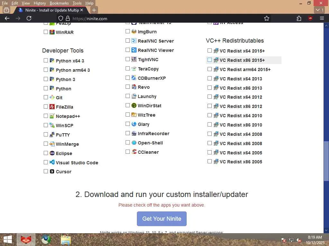Click the ImgBurn app icon
Screen dimensions: 329x246
coord(134,31)
